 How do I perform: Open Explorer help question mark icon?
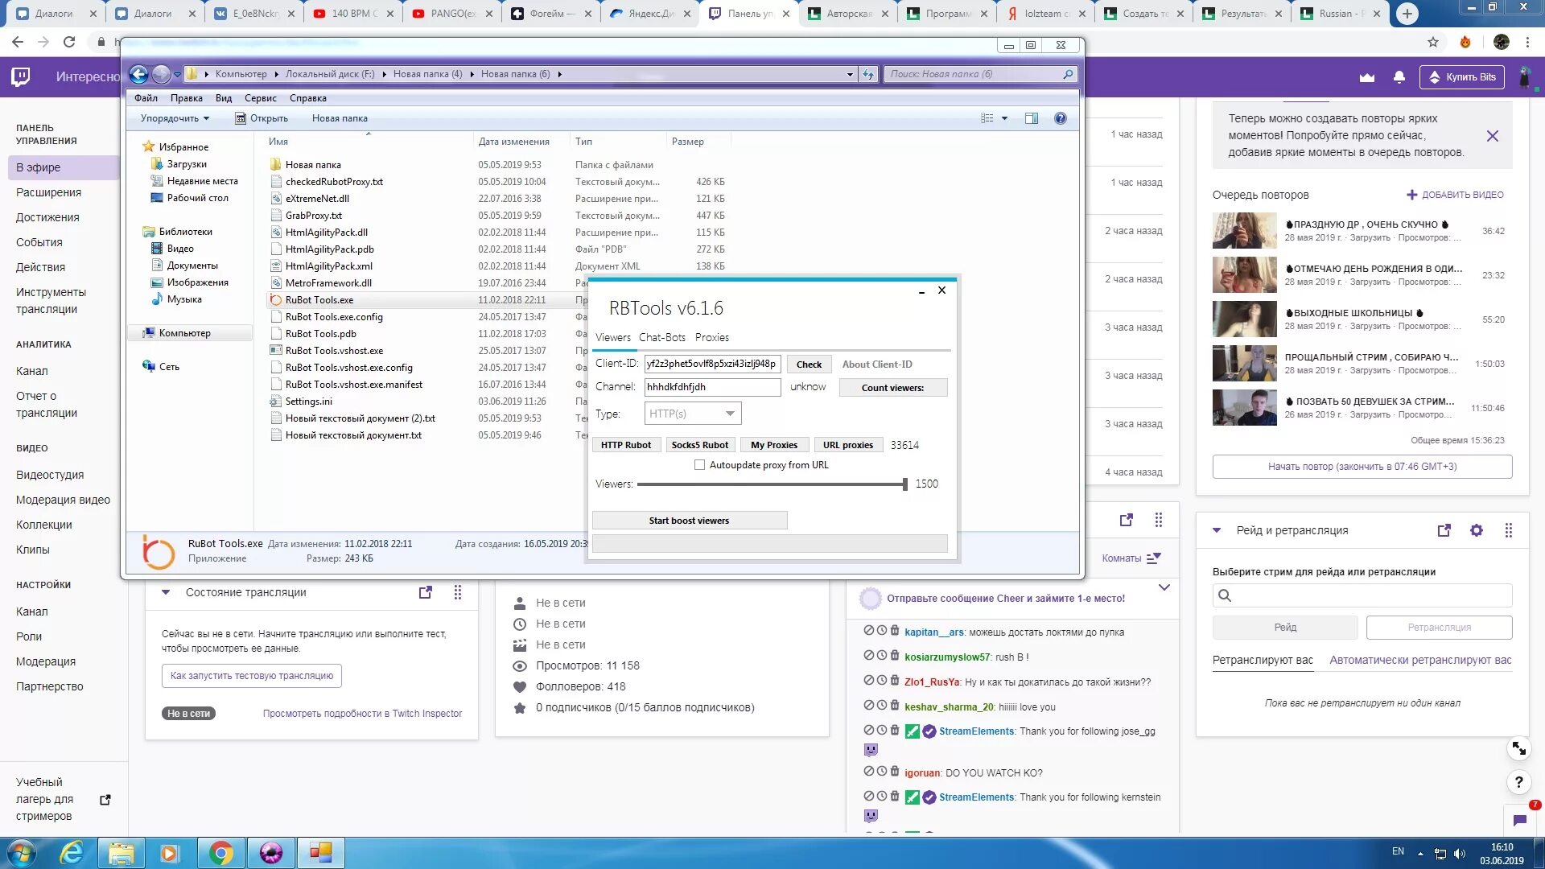[x=1061, y=118]
